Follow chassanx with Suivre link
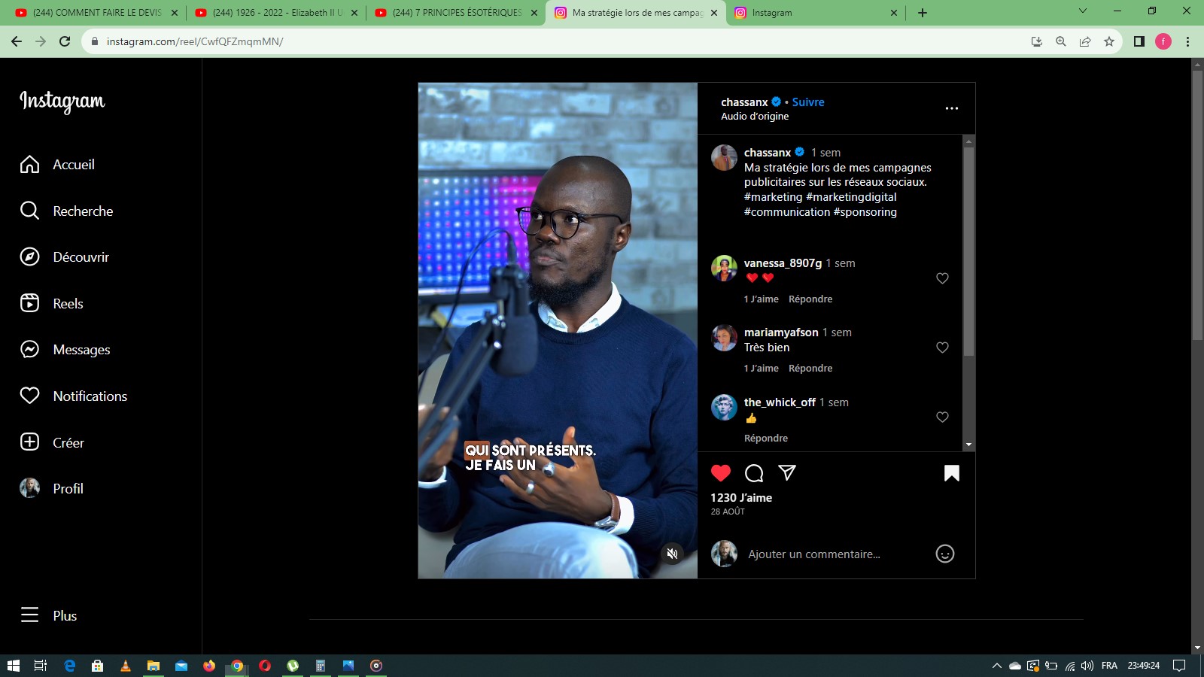The width and height of the screenshot is (1204, 677). point(807,102)
